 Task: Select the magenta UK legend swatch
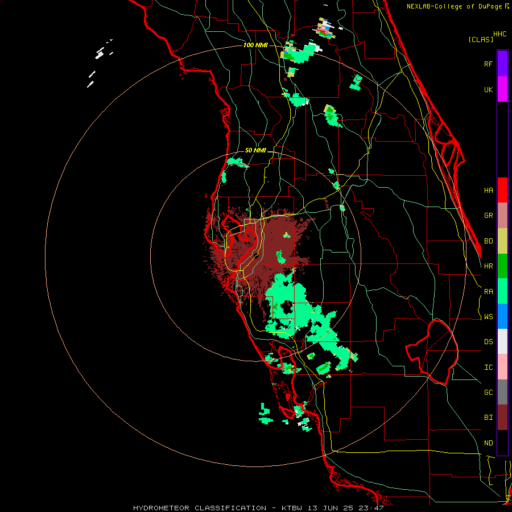[502, 89]
